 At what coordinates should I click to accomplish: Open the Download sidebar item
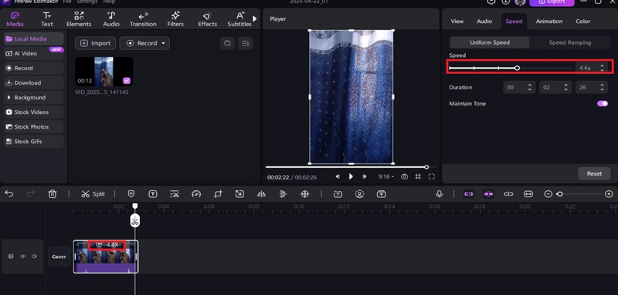click(x=33, y=83)
